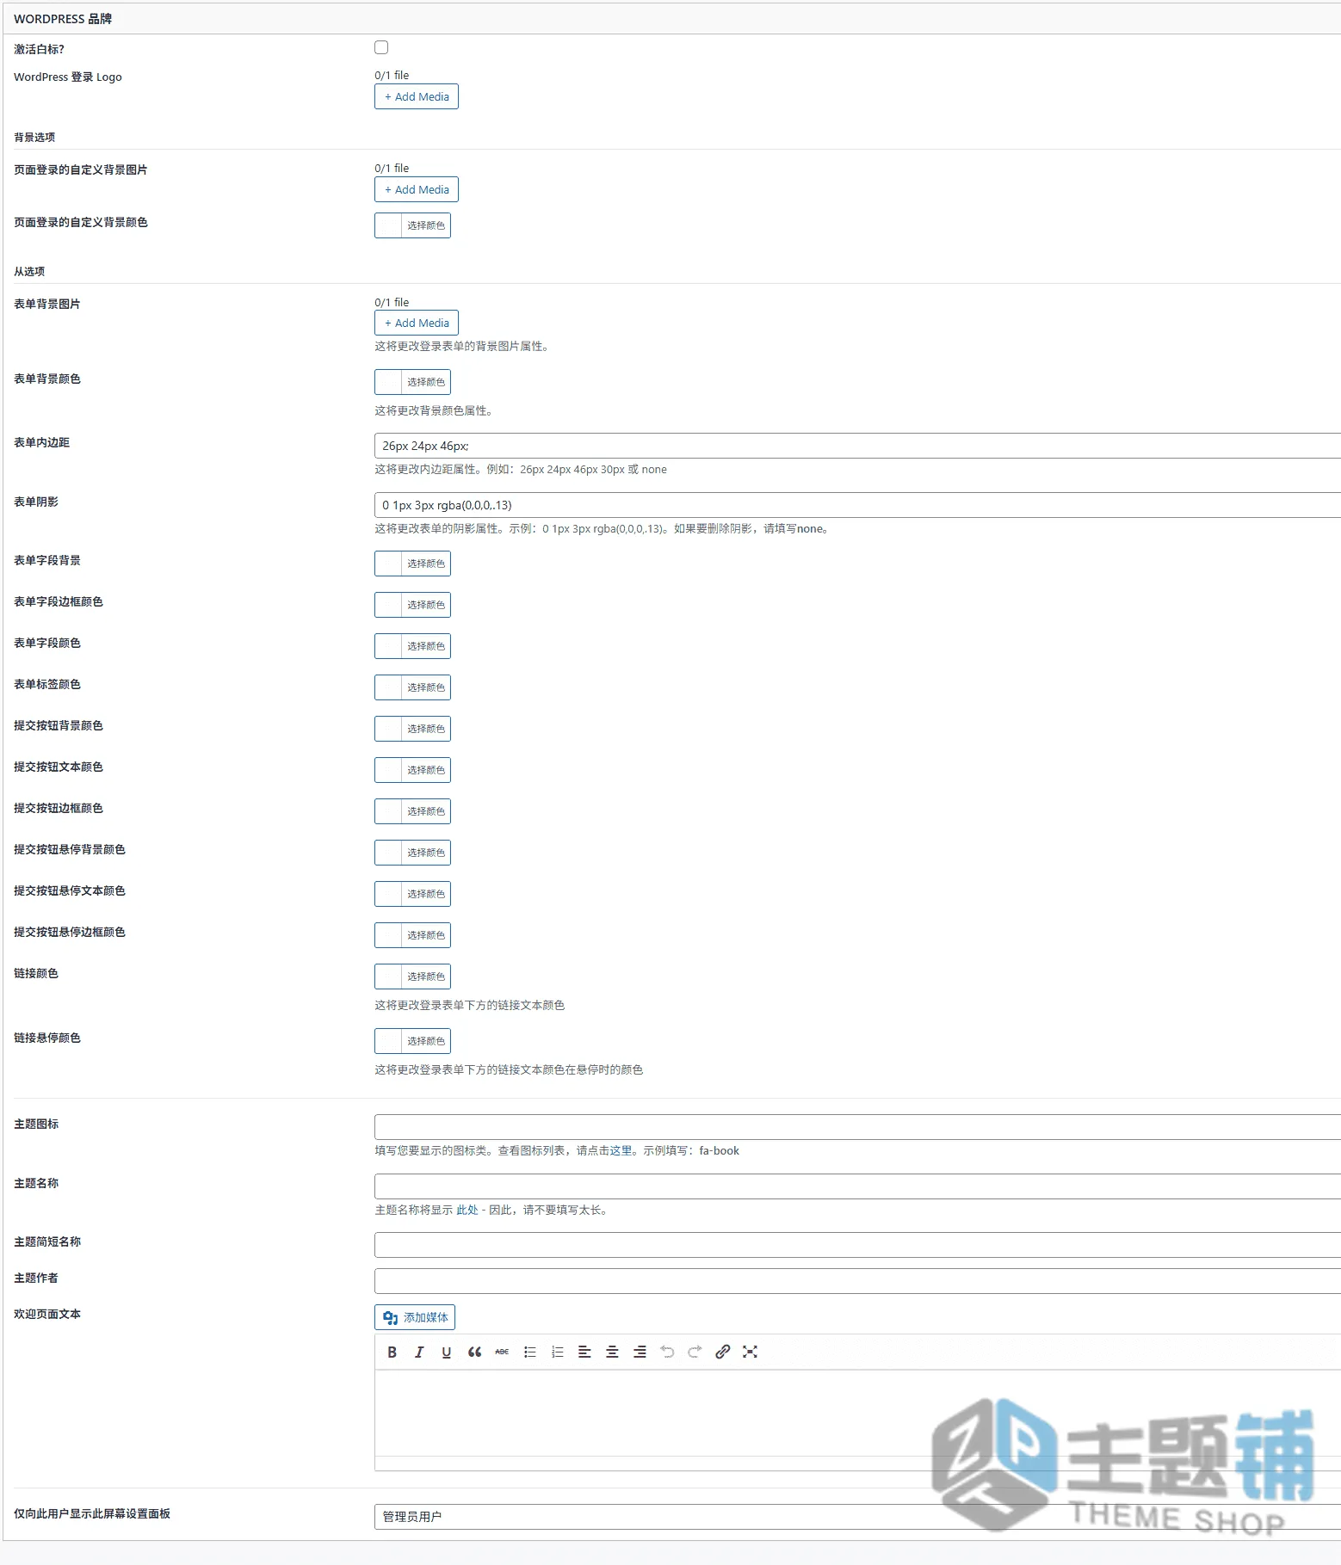Screen dimensions: 1341x1565
Task: Pick color for 提交按钮悬停背景颜色
Action: (x=412, y=853)
